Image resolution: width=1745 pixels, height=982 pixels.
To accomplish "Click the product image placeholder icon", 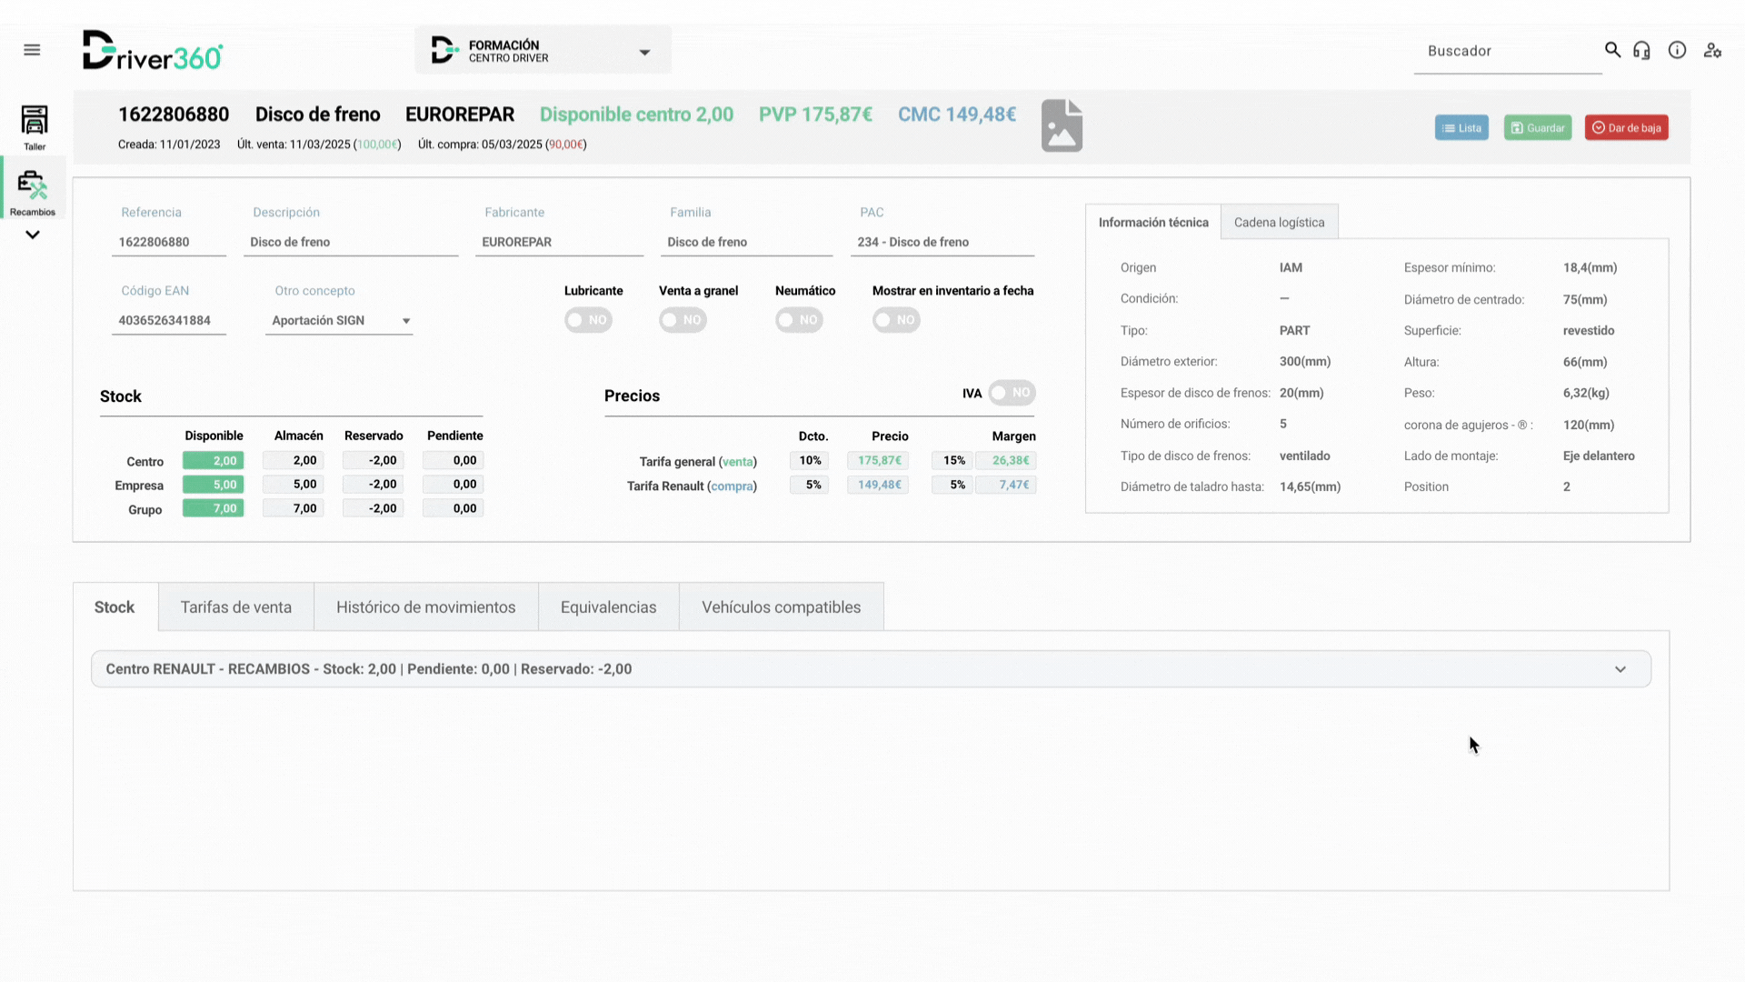I will tap(1062, 125).
